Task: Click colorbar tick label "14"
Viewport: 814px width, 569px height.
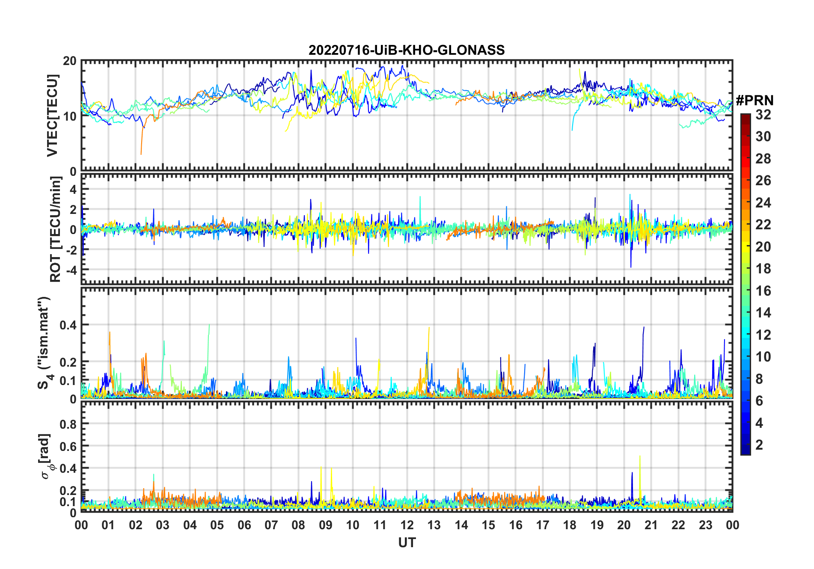Action: click(x=763, y=313)
